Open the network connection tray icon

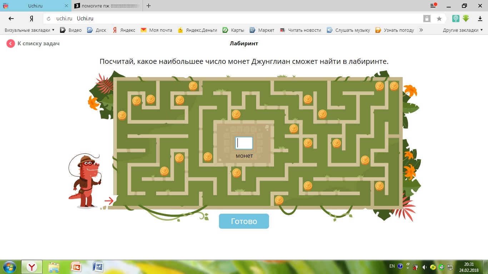click(450, 267)
